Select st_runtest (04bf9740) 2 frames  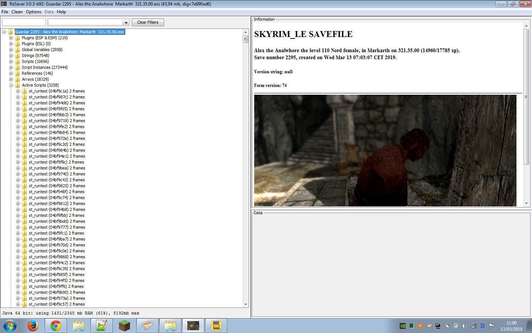click(x=57, y=174)
